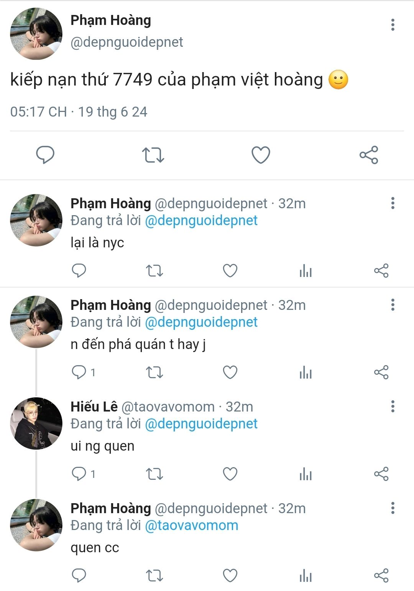Image resolution: width=414 pixels, height=591 pixels.
Task: Open Hiếu Lê's profile picture
Action: point(36,423)
